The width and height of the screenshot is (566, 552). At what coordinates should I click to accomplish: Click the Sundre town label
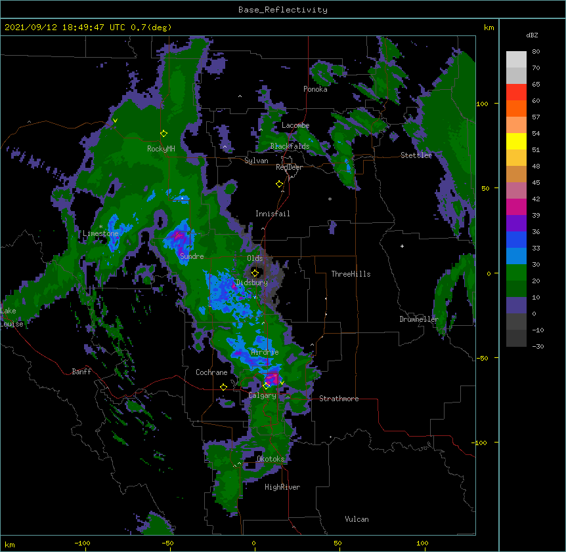pos(192,256)
